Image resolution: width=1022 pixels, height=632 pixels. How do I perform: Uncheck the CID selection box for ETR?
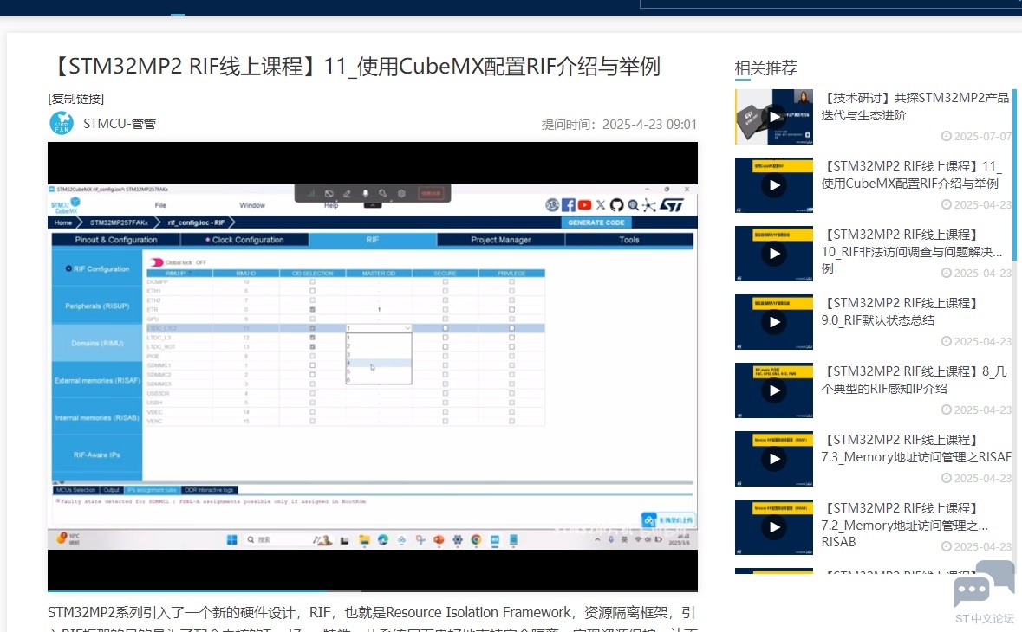pos(312,310)
